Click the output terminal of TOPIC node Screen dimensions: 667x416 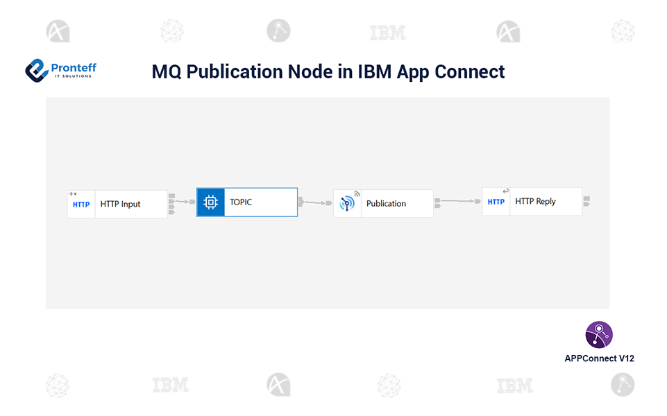[x=301, y=200]
